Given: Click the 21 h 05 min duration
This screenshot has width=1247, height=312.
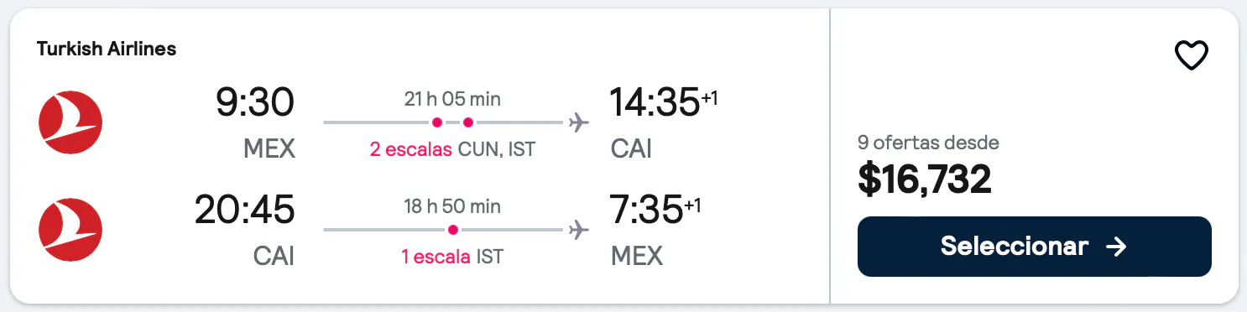Looking at the screenshot, I should [x=452, y=99].
